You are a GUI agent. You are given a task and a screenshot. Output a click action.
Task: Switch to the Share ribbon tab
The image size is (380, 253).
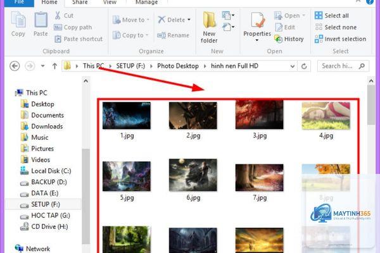pyautogui.click(x=80, y=3)
